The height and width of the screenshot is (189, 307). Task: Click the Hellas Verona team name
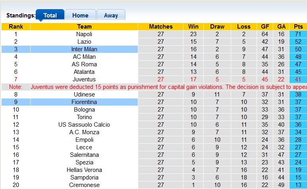84,170
